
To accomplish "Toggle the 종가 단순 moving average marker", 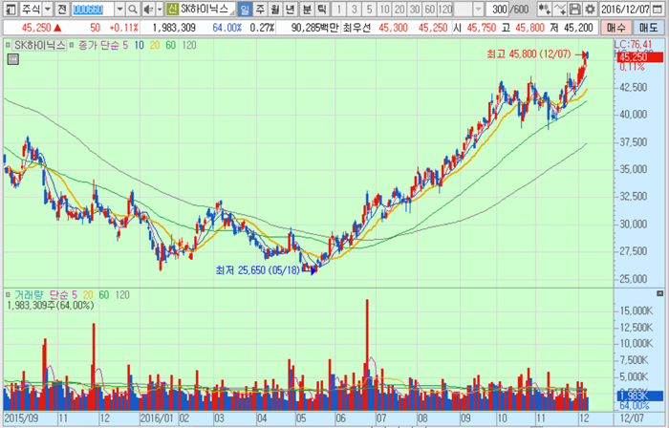I will 71,45.
